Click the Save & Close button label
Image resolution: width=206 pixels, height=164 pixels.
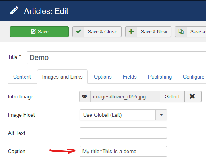103,32
